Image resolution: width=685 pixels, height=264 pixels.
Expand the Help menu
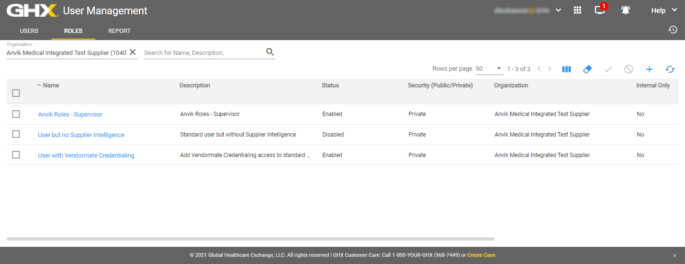pos(664,10)
